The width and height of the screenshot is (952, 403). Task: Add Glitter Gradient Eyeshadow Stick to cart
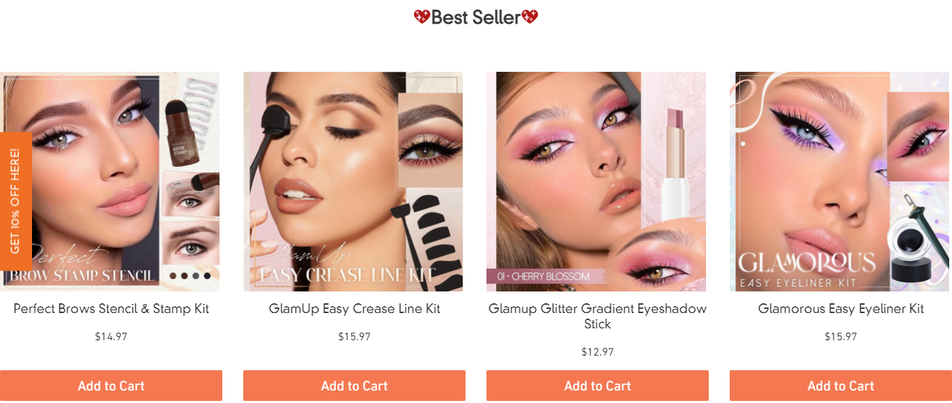tap(597, 386)
